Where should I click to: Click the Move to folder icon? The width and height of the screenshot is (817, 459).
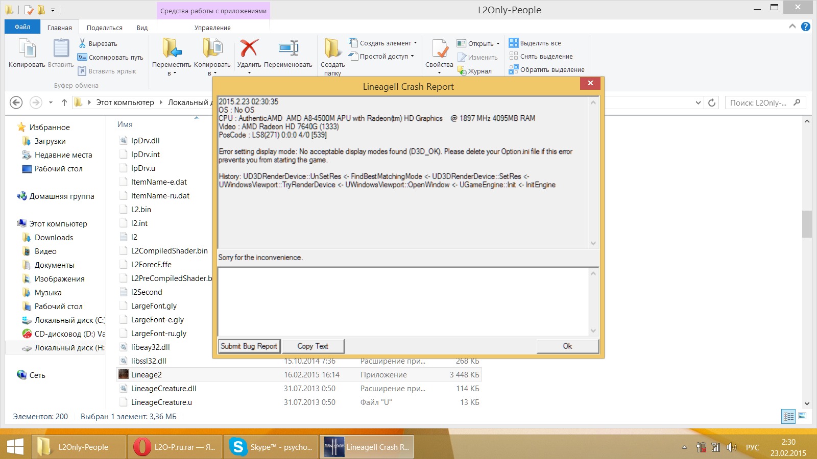[x=172, y=48]
